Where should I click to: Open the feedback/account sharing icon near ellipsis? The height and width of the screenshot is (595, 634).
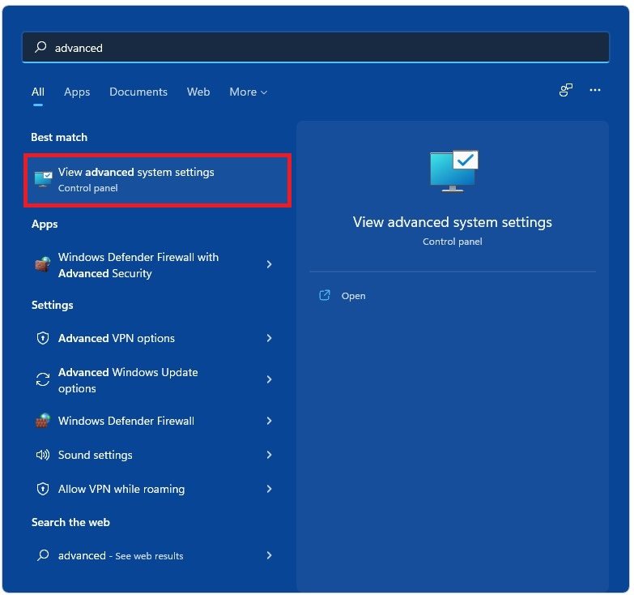pyautogui.click(x=566, y=90)
